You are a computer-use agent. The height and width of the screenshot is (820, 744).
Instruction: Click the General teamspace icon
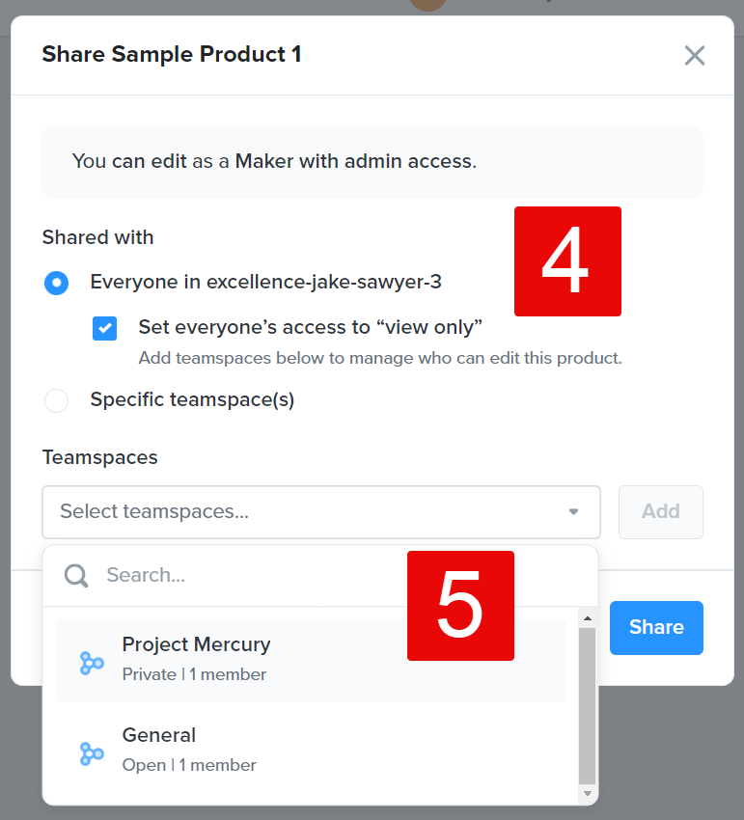pyautogui.click(x=92, y=753)
